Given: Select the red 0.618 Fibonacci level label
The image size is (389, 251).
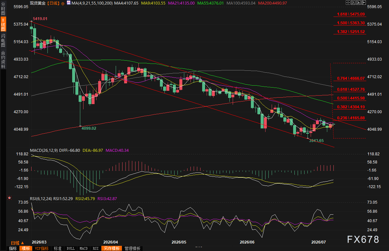Looking at the screenshot, I should coord(351,90).
